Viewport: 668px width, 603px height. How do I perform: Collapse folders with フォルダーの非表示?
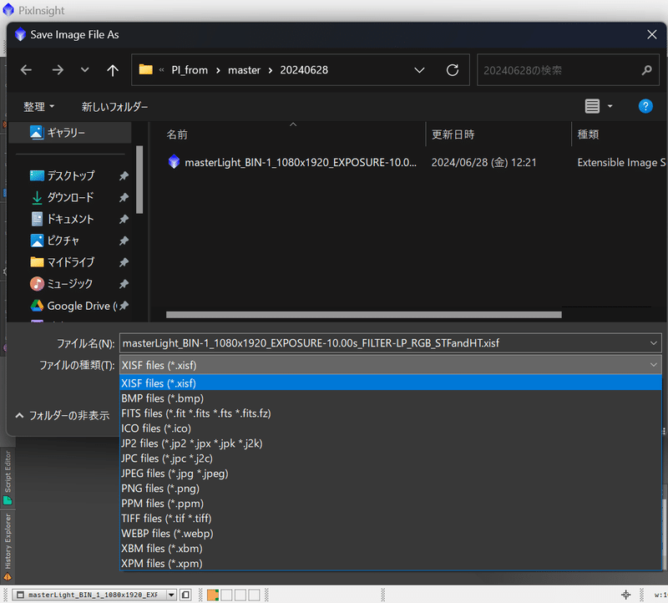pos(63,415)
